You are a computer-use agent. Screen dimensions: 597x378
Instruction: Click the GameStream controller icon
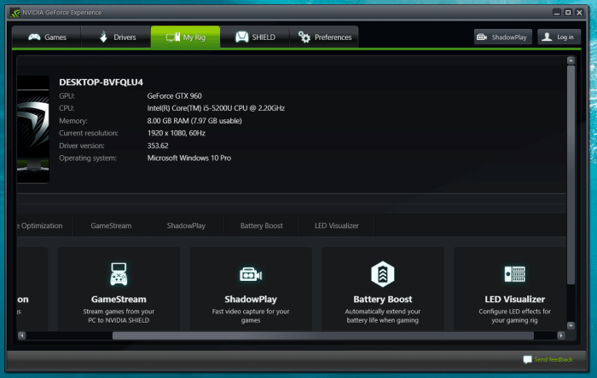119,274
